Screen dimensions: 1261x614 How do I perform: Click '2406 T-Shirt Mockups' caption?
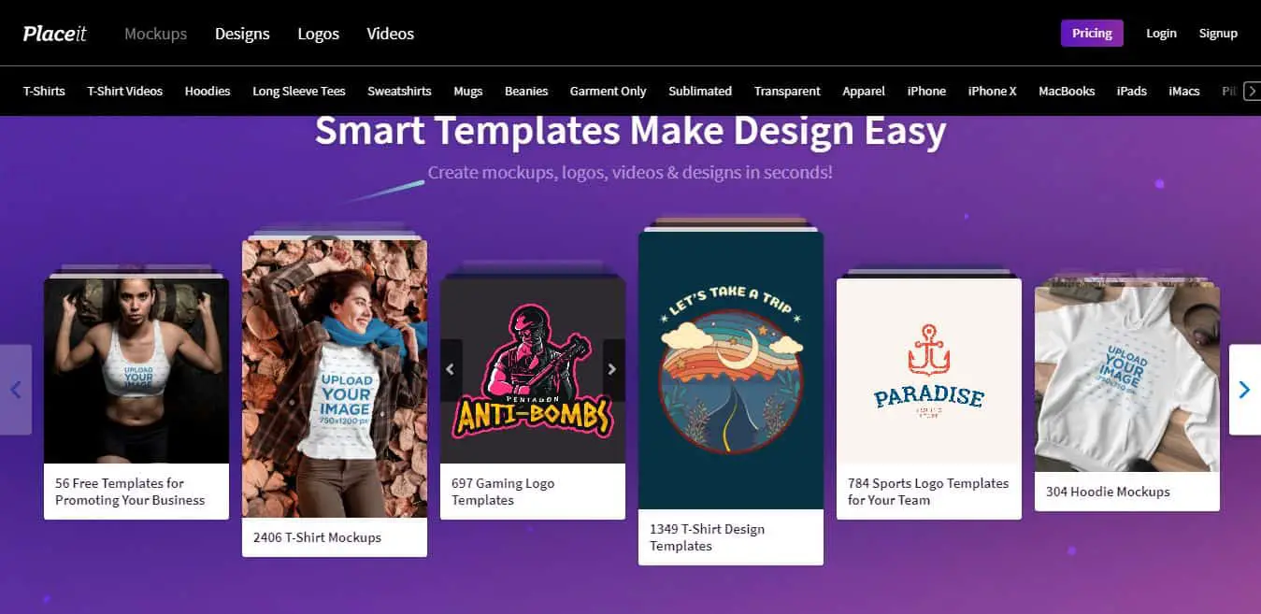coord(317,537)
